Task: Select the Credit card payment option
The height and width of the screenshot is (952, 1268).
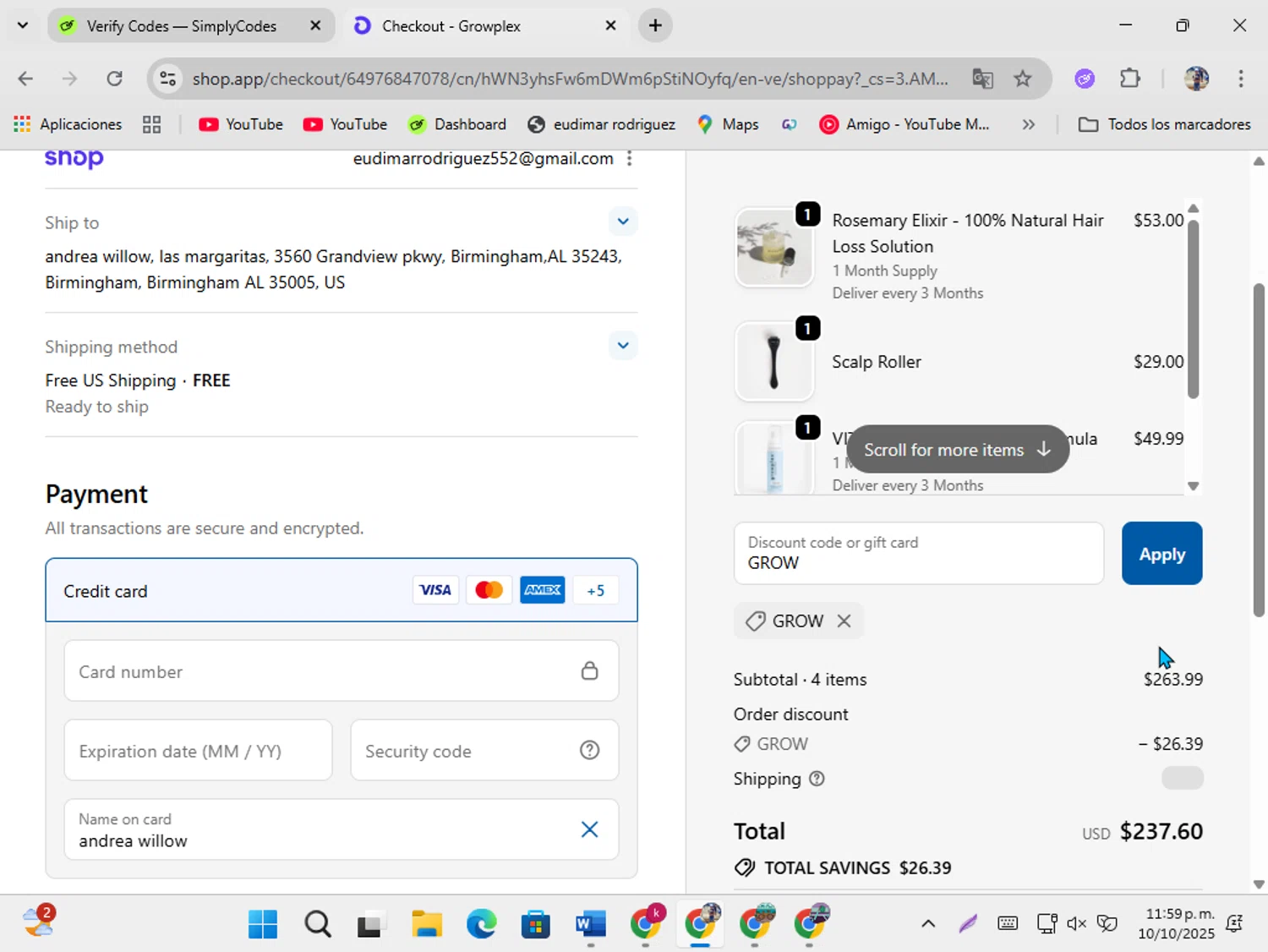Action: 342,590
